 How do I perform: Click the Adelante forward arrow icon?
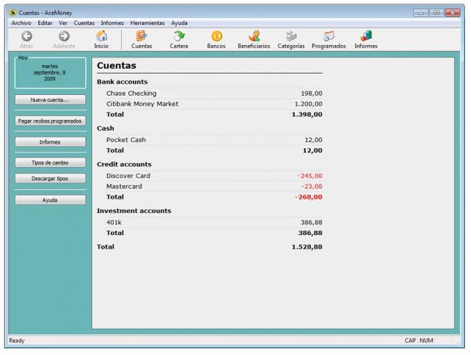coord(64,36)
